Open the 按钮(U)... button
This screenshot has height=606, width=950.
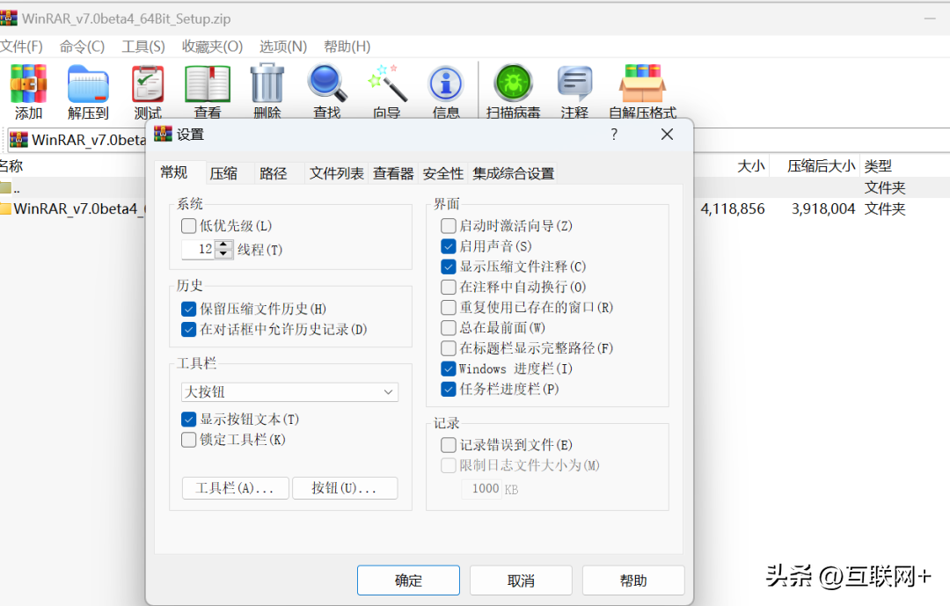345,488
